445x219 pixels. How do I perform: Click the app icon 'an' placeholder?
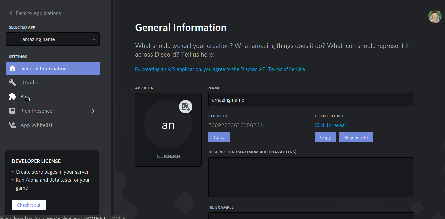coord(168,124)
